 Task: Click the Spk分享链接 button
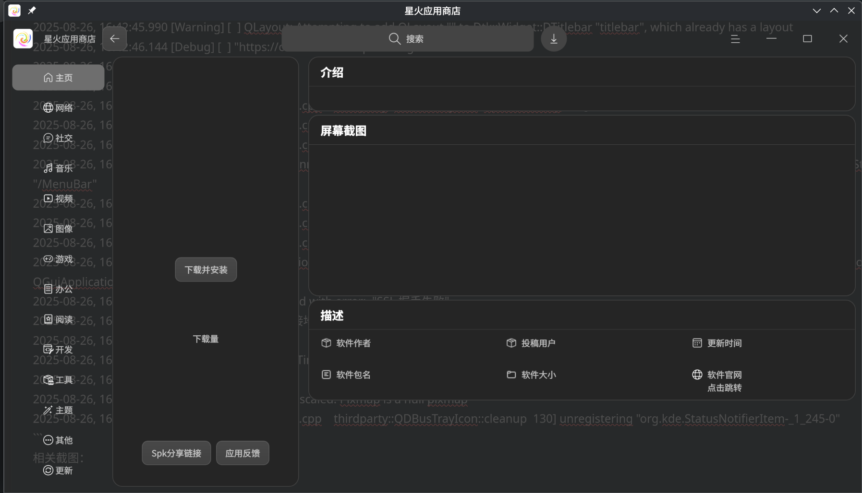pyautogui.click(x=176, y=453)
